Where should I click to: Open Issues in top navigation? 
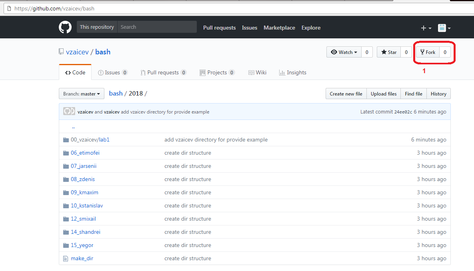coord(249,28)
